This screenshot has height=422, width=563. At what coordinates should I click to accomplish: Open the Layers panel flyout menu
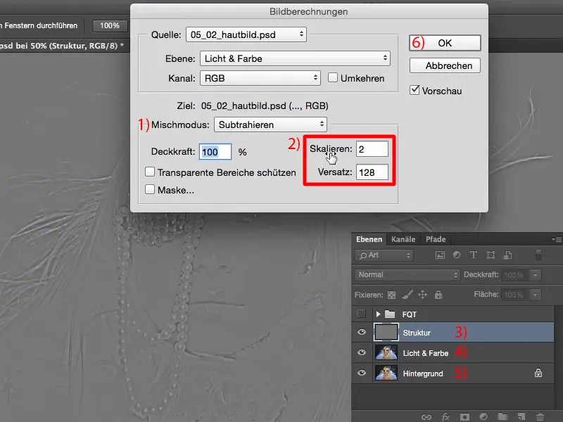pos(557,239)
